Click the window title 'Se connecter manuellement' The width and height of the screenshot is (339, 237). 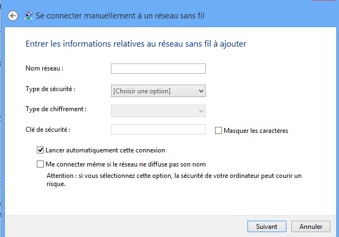point(120,16)
